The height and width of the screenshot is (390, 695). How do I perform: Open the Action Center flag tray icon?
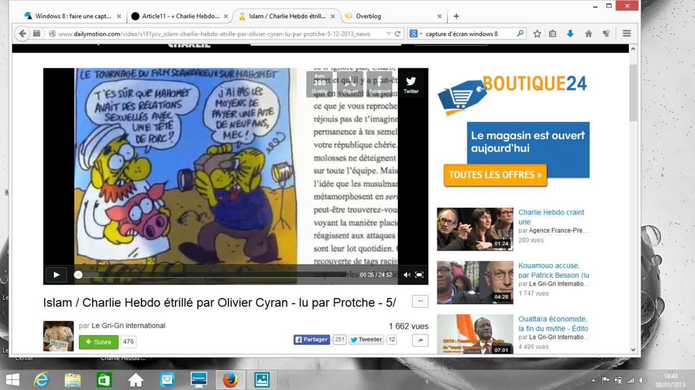pyautogui.click(x=606, y=380)
